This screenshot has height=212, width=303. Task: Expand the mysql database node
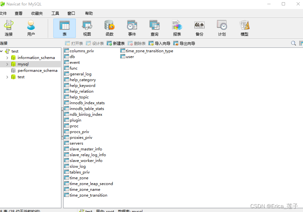coord(7,64)
